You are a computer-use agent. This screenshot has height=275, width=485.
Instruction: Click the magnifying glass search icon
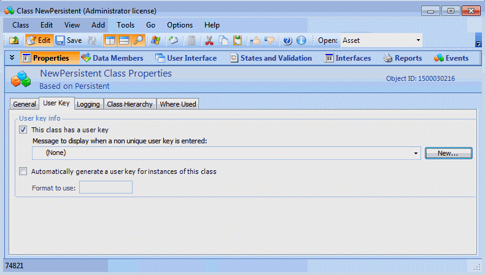point(139,40)
